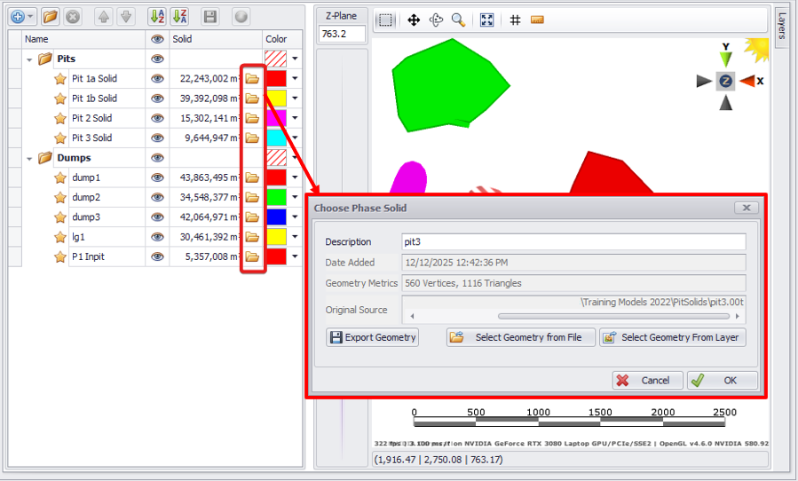Image resolution: width=798 pixels, height=481 pixels.
Task: Move item down with the down arrow icon
Action: (126, 17)
